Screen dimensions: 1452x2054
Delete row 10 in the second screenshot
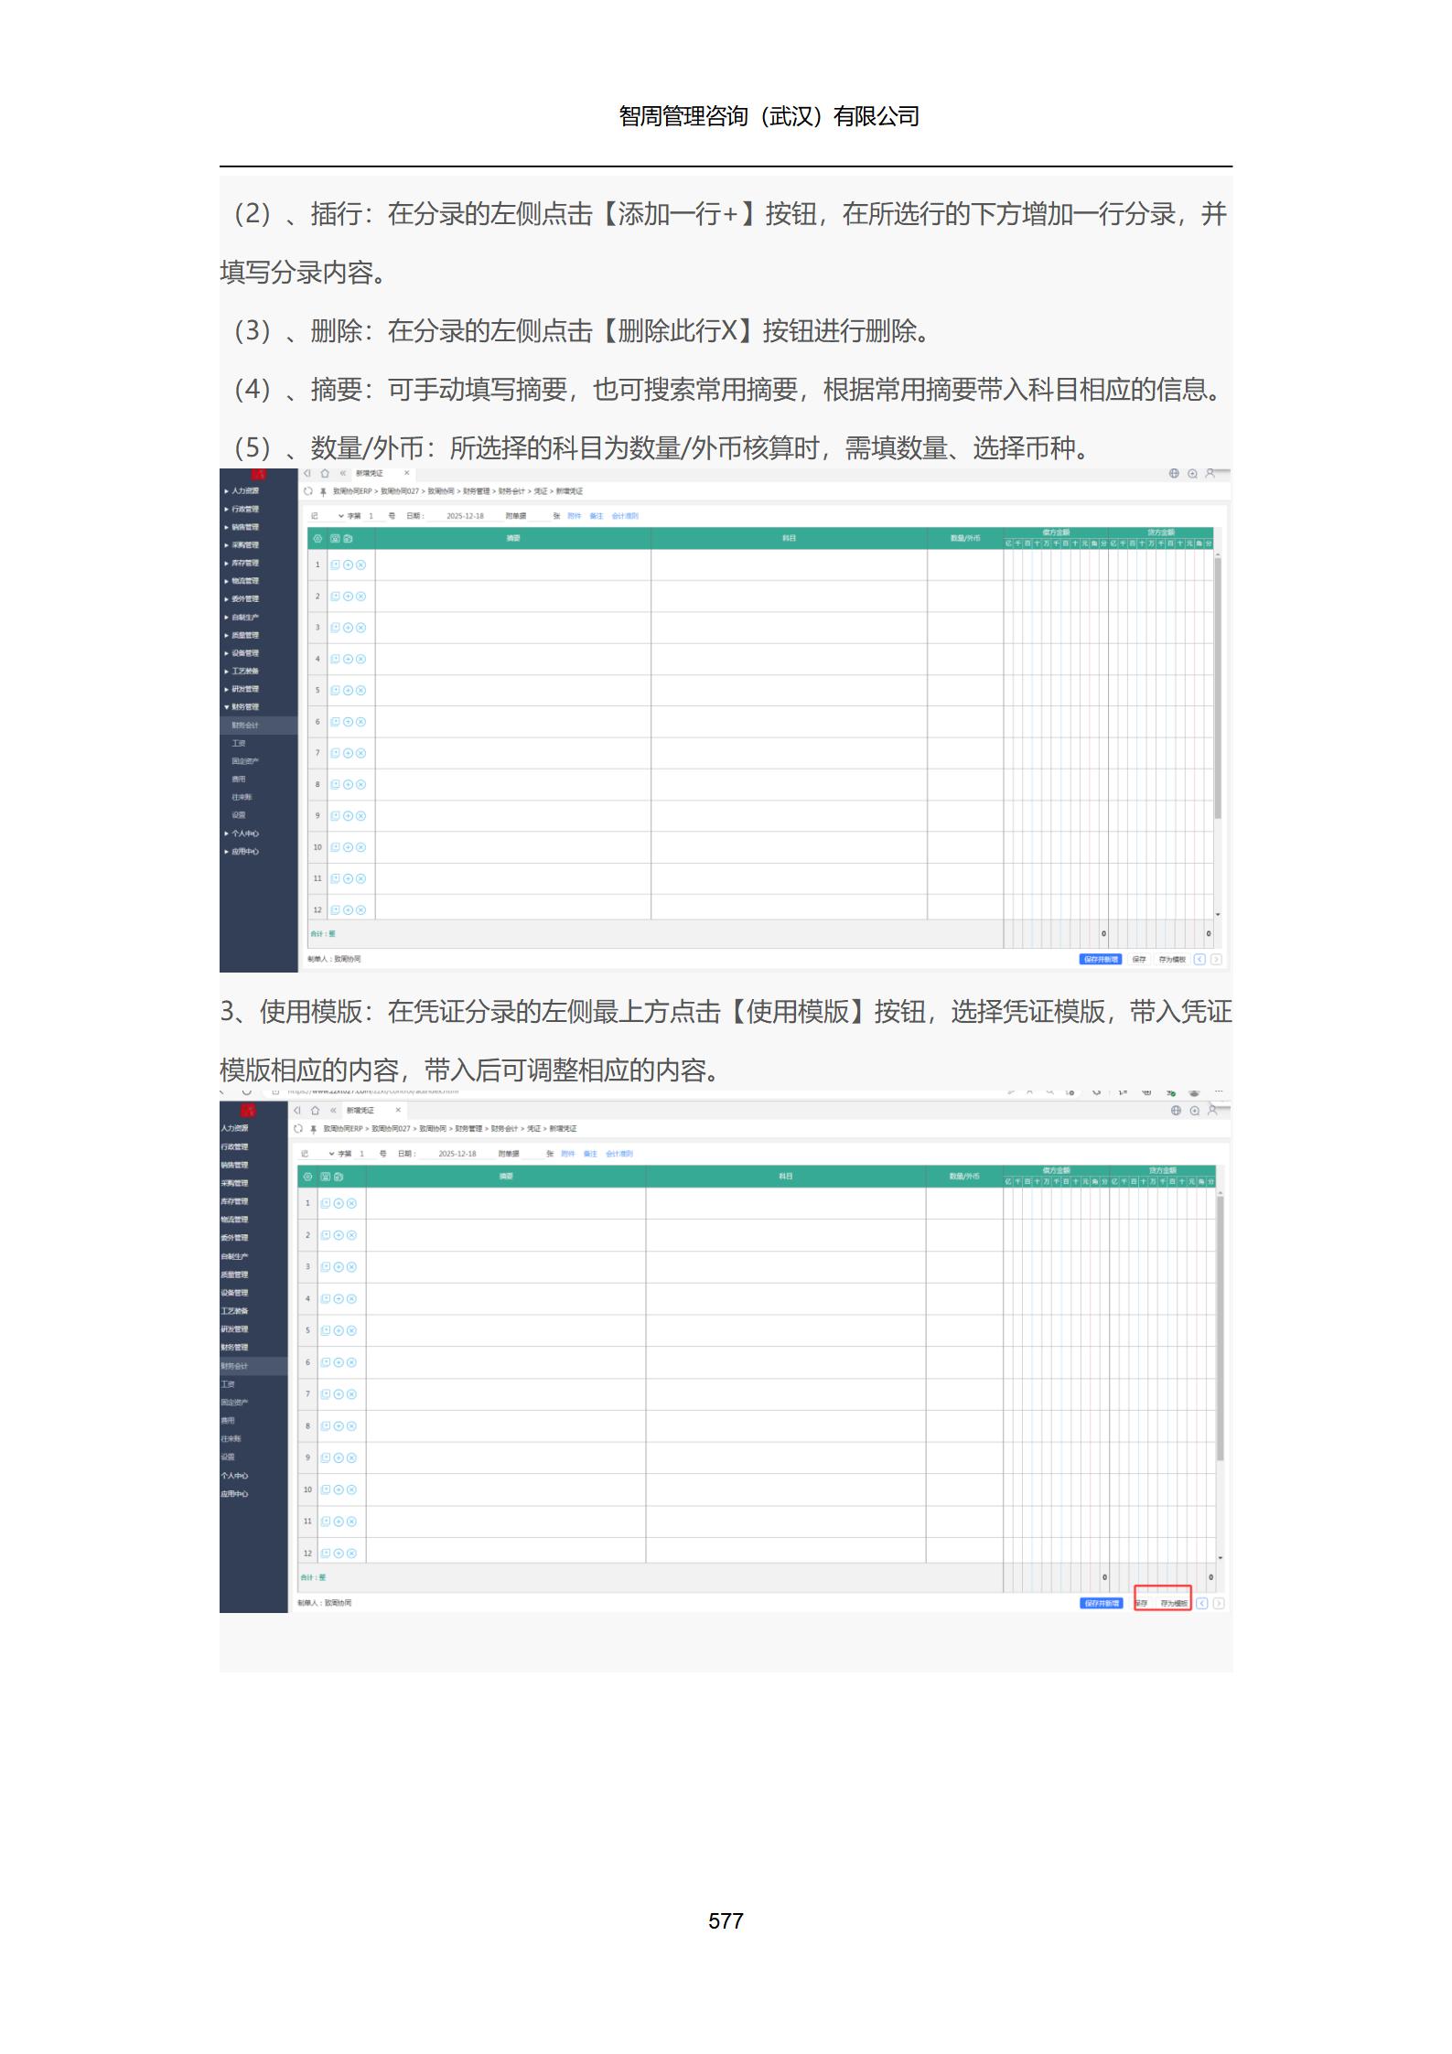(351, 1489)
